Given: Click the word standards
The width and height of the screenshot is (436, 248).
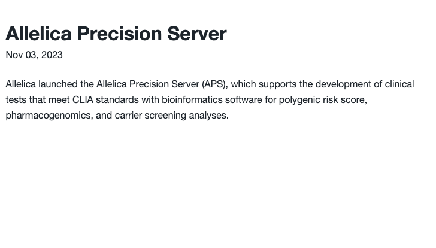Looking at the screenshot, I should (117, 100).
